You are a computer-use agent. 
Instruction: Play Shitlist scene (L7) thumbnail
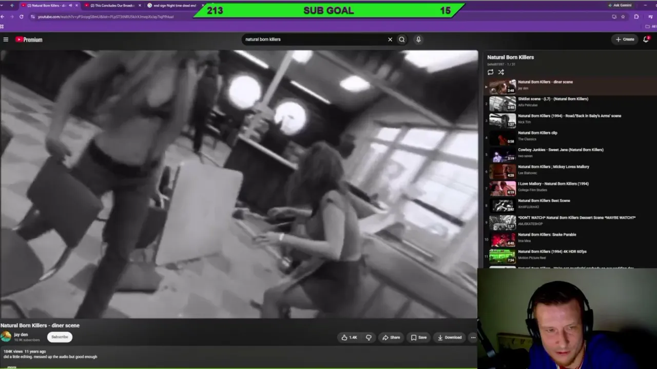(503, 104)
